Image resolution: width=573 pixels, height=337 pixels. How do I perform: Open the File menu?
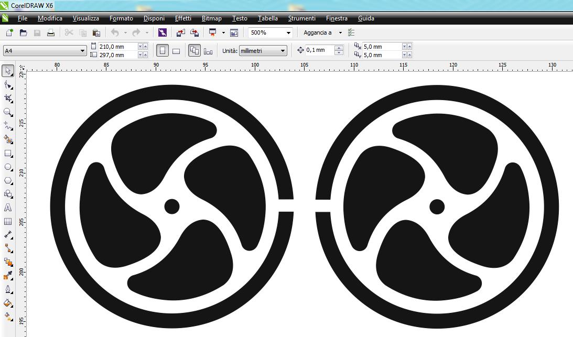click(x=23, y=18)
